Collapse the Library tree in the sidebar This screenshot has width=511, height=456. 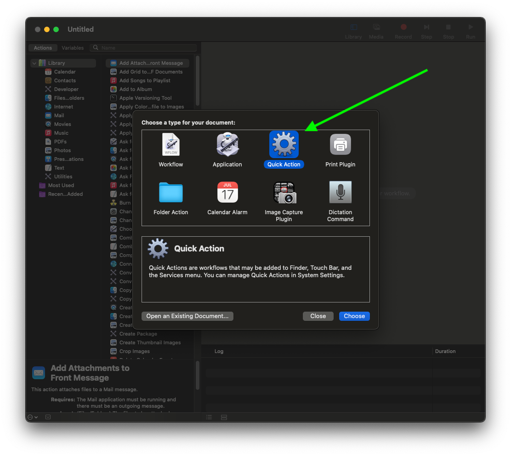[x=34, y=63]
